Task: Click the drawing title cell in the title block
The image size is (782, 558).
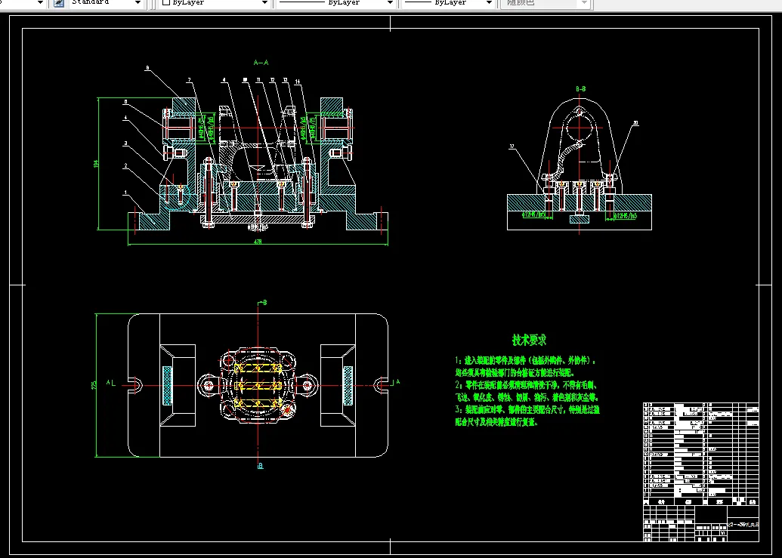Action: 743,525
